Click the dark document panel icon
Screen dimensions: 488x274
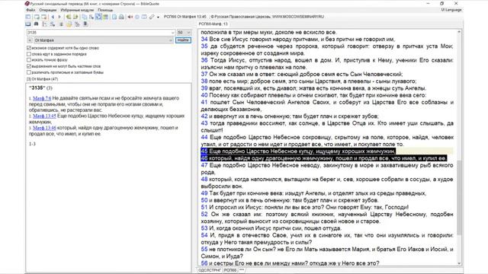85,24
